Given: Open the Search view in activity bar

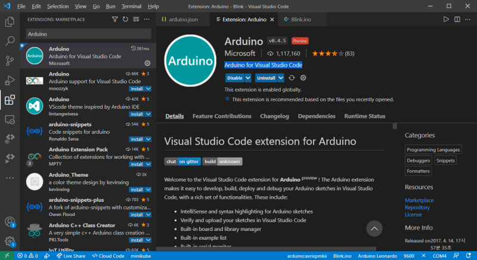Looking at the screenshot, I should pos(10,41).
